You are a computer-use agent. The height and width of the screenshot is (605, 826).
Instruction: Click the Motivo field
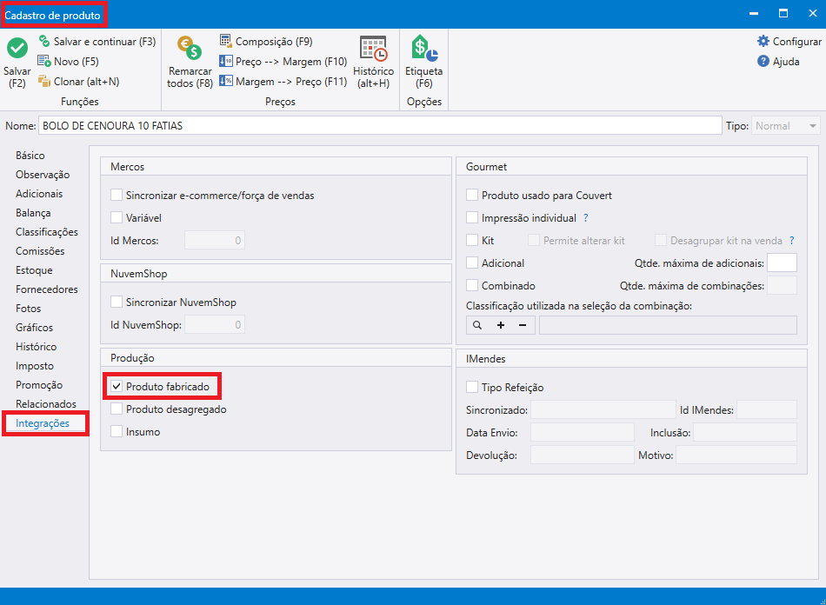(736, 455)
